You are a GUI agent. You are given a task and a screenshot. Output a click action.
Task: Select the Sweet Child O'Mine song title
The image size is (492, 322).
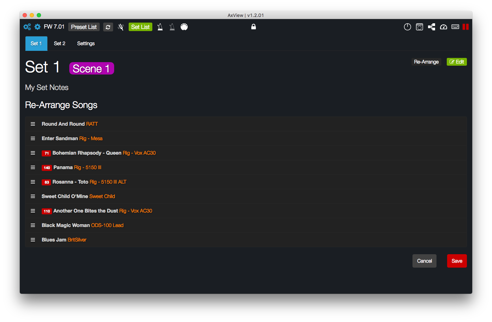[x=65, y=196]
